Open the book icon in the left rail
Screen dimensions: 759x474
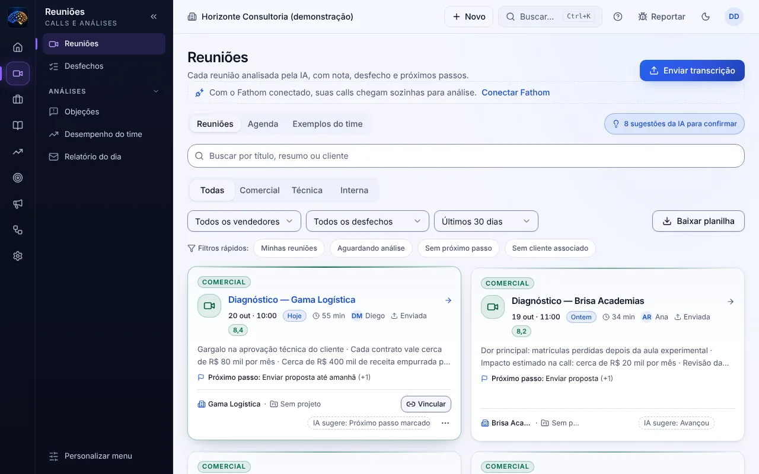coord(18,126)
